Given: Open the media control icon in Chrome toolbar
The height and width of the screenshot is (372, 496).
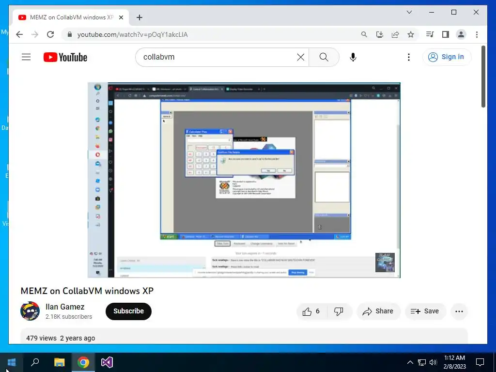Looking at the screenshot, I should tap(430, 34).
